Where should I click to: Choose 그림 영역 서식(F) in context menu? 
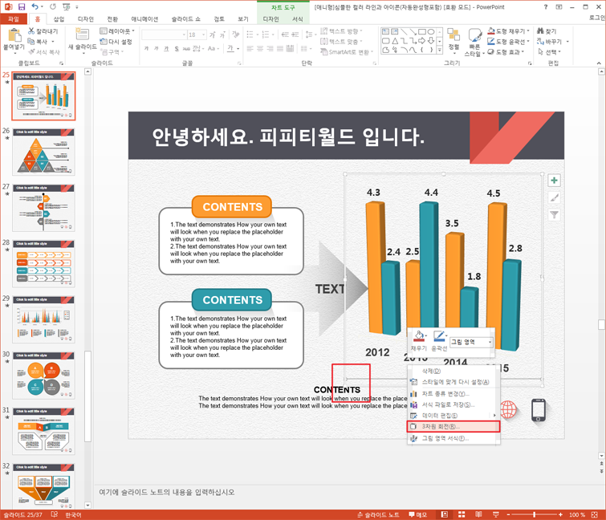coord(453,438)
